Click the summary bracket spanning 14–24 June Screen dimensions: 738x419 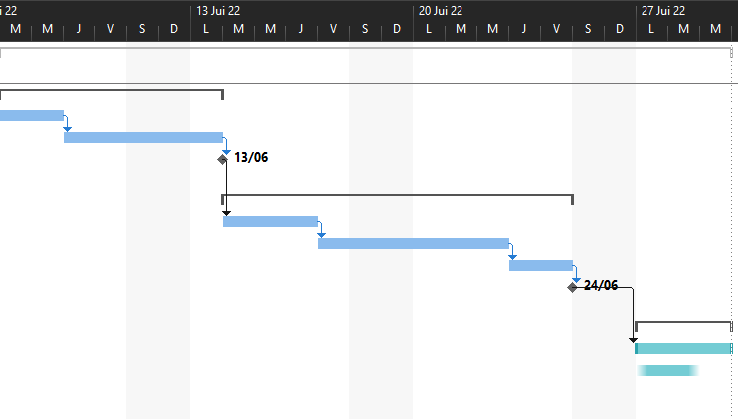[x=397, y=195]
